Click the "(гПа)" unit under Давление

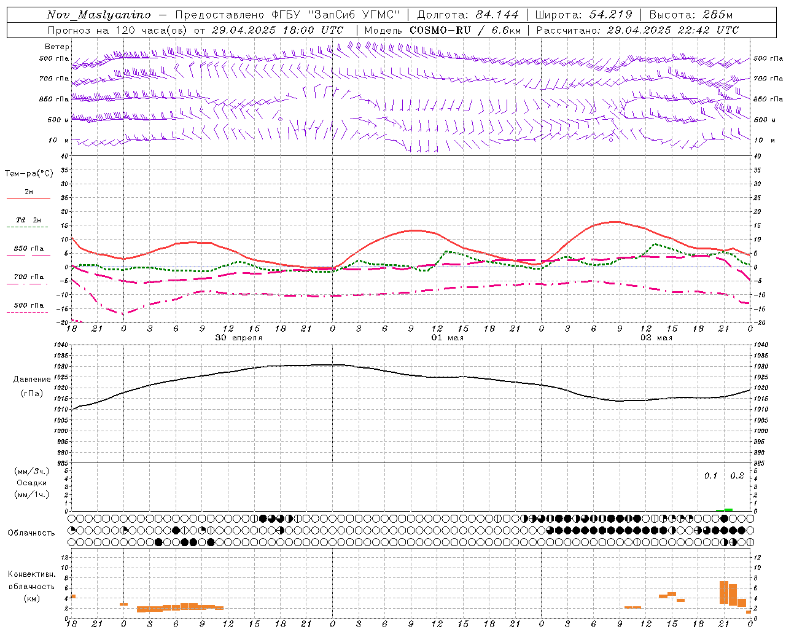[x=32, y=393]
